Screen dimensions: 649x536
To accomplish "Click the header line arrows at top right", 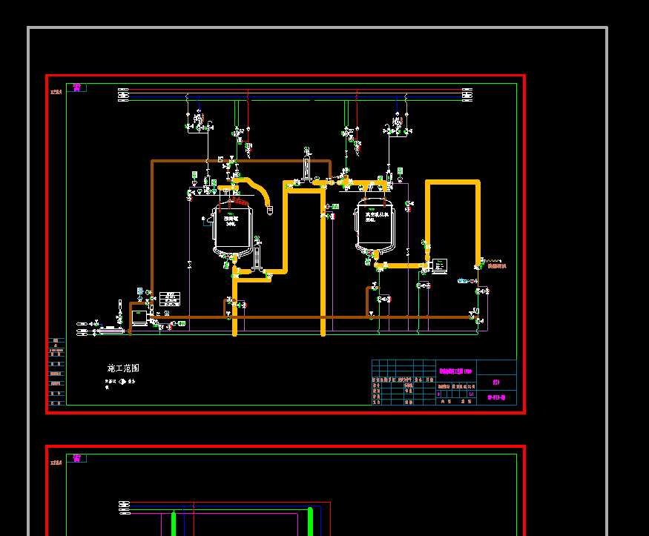I will (x=467, y=93).
